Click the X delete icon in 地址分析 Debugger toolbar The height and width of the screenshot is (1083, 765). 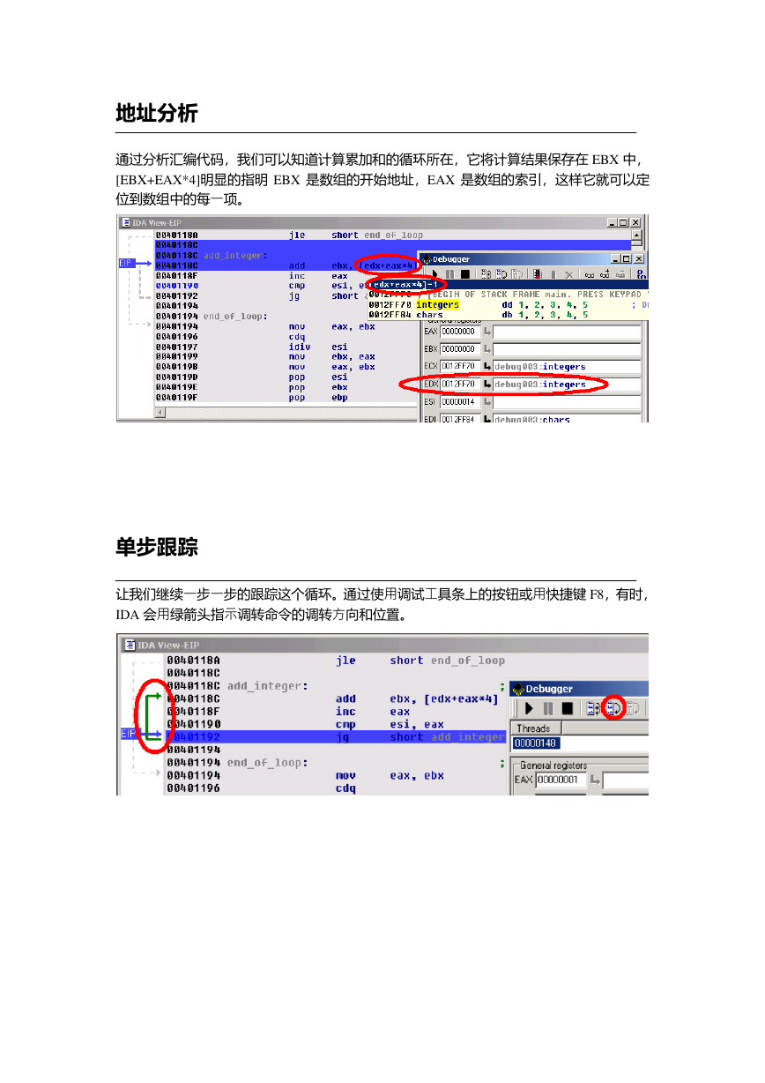click(x=569, y=274)
